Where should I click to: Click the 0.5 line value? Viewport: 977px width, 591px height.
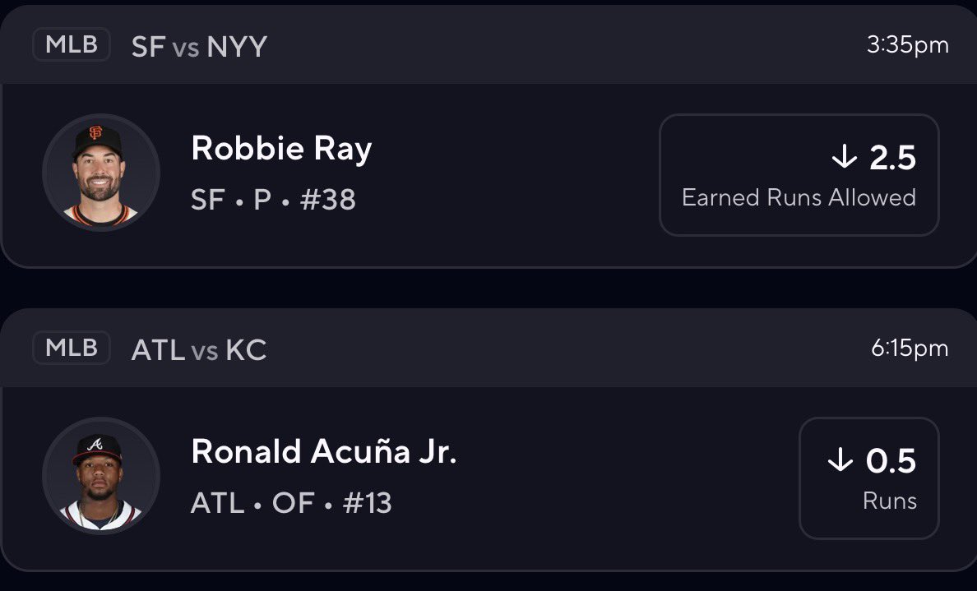click(891, 461)
